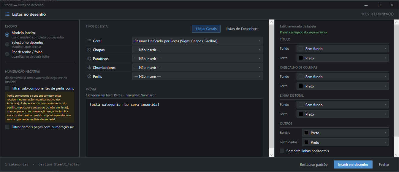This screenshot has width=399, height=172.
Task: Click the empty swatch in Título Fundo
Action: 301,48
